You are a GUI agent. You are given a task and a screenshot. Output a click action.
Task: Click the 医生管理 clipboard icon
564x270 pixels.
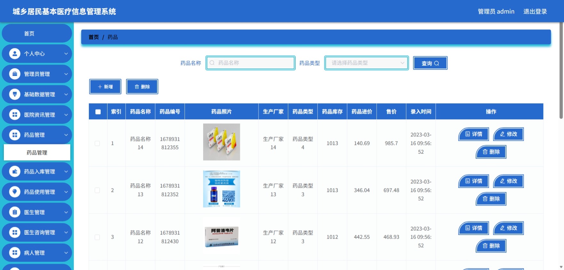pyautogui.click(x=15, y=212)
